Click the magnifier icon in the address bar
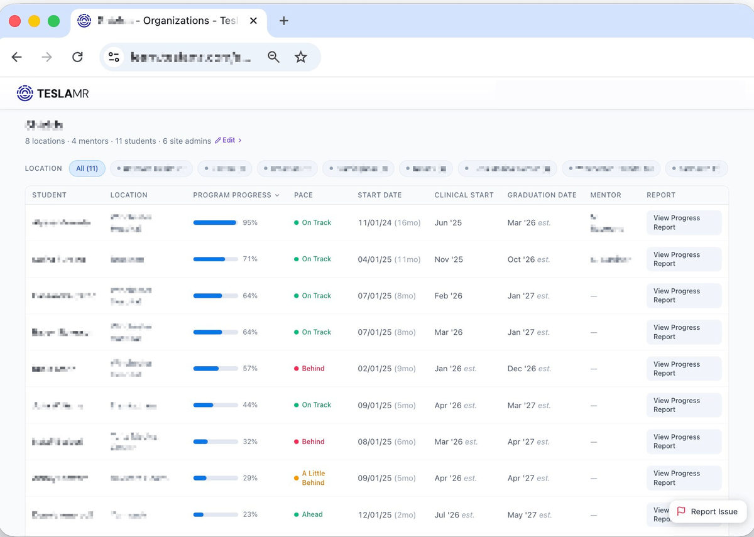Viewport: 754px width, 537px height. [x=273, y=57]
